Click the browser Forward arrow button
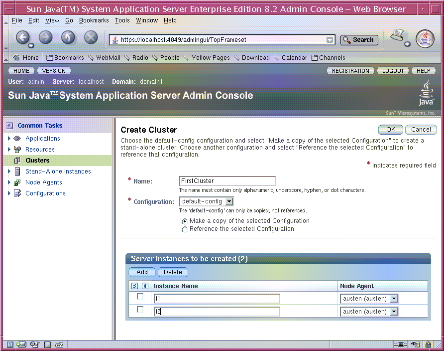444x351 pixels. point(46,37)
